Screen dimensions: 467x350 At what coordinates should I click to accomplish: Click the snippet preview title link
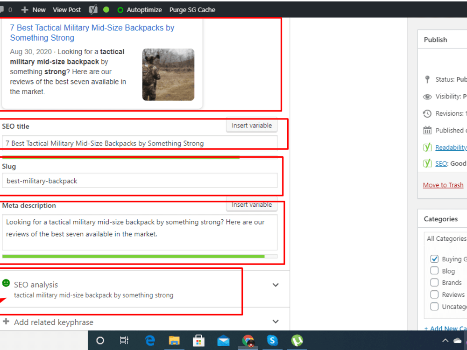[x=92, y=33]
